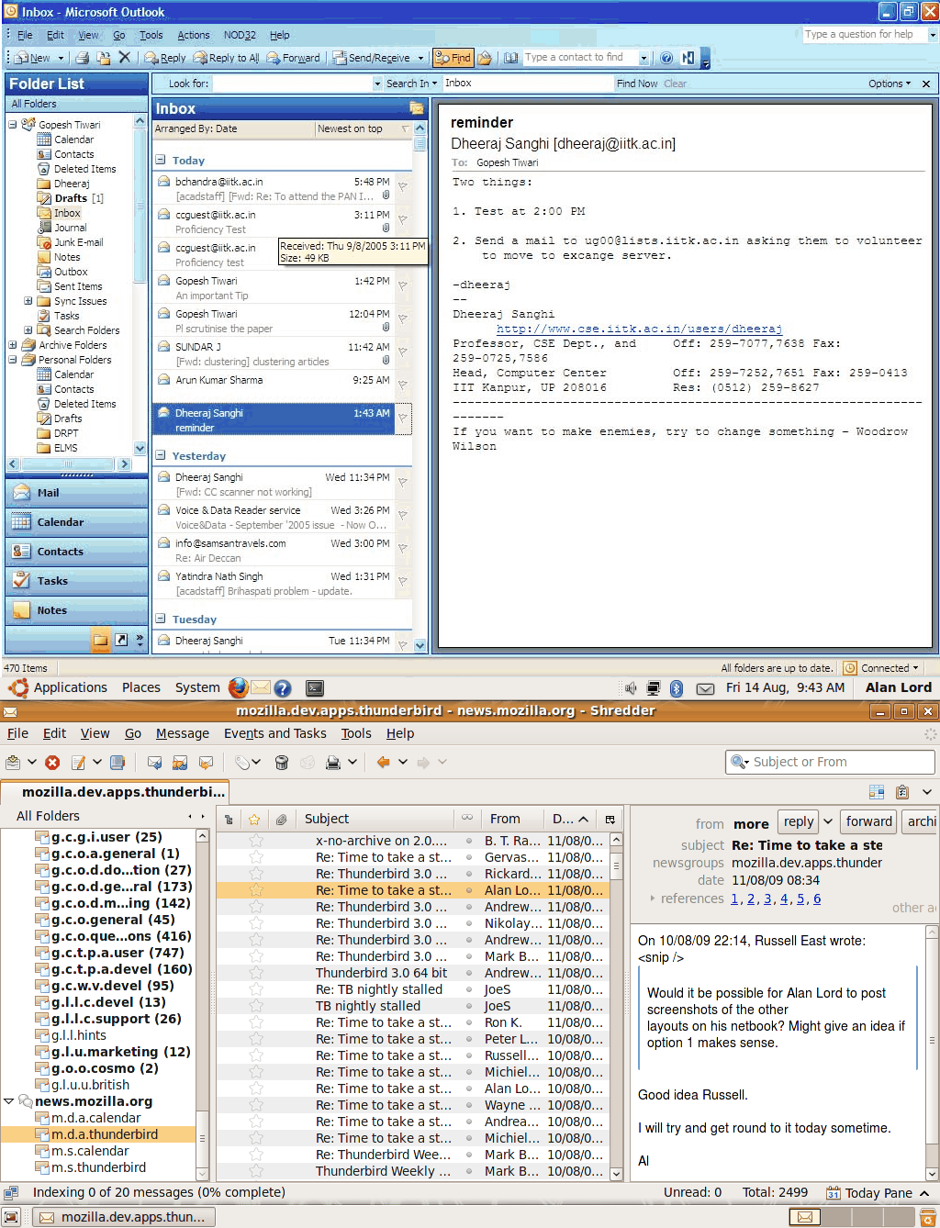Click the Thunderbird Get Mail icon
Viewport: 940px width, 1228px height.
pos(14,762)
